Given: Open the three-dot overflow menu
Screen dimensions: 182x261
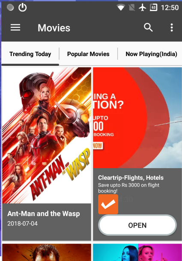Looking at the screenshot, I should coord(172,27).
